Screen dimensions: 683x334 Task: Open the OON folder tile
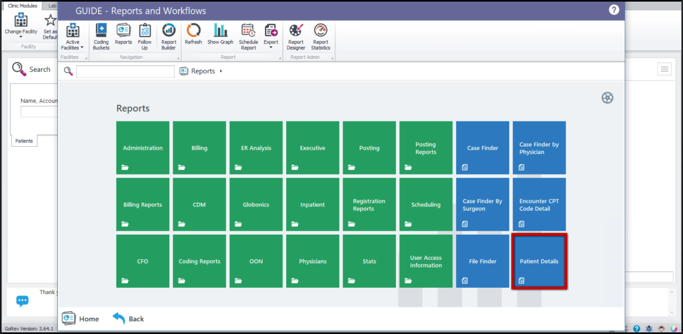[256, 261]
